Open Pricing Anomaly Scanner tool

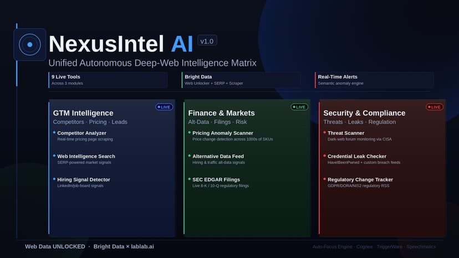coord(223,133)
